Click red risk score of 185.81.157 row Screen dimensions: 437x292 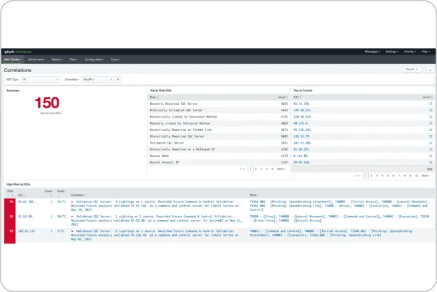10,236
